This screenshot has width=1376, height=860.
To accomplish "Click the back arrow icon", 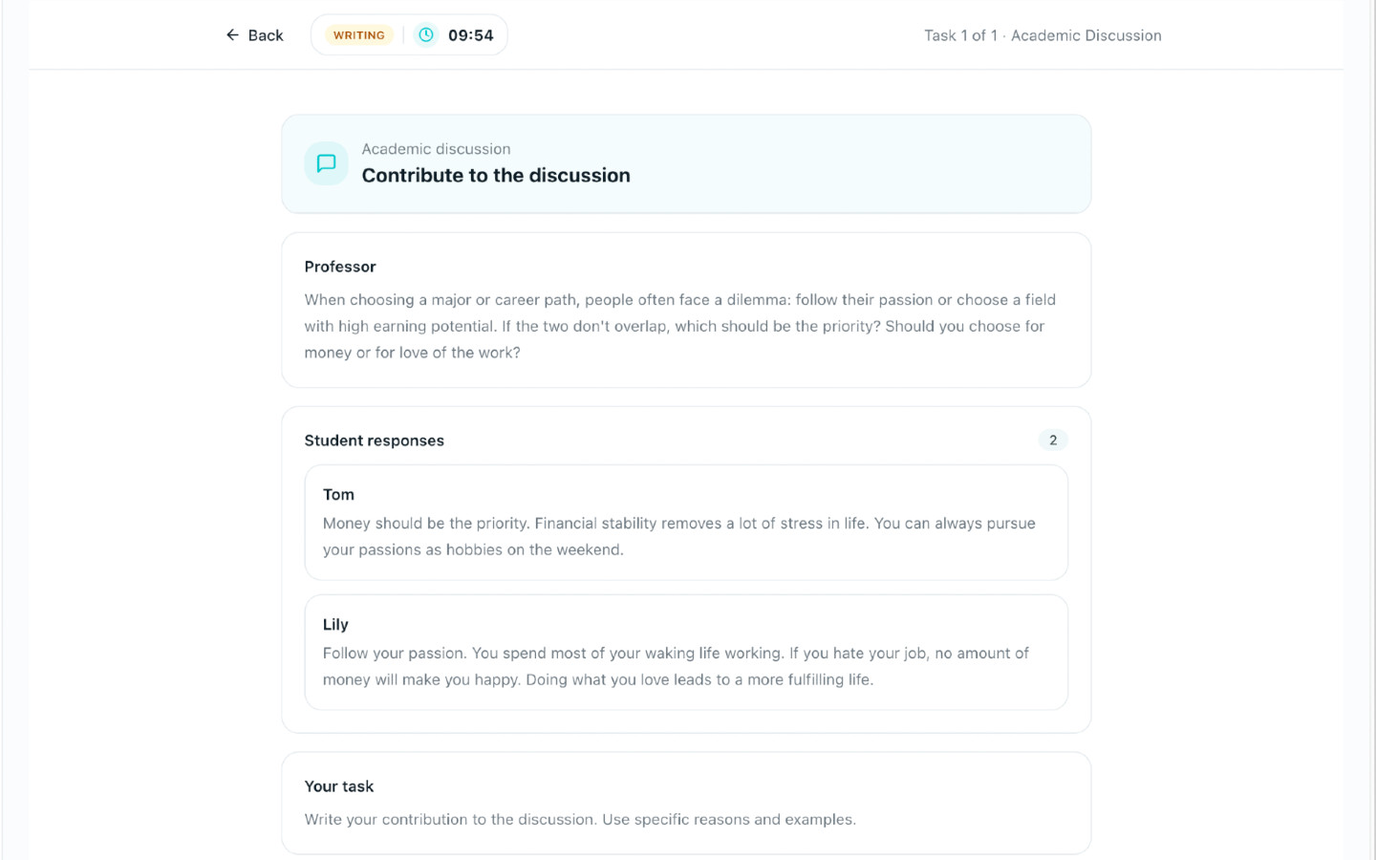I will click(x=232, y=35).
